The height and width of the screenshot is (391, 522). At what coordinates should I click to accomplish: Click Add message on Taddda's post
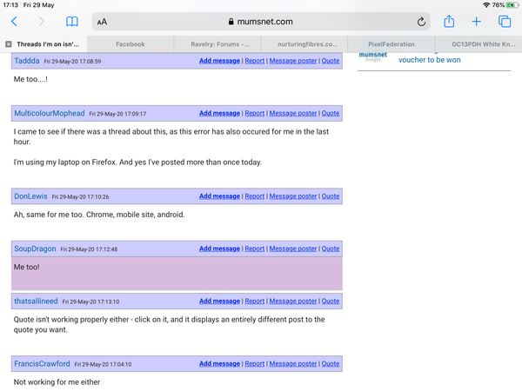click(x=219, y=61)
